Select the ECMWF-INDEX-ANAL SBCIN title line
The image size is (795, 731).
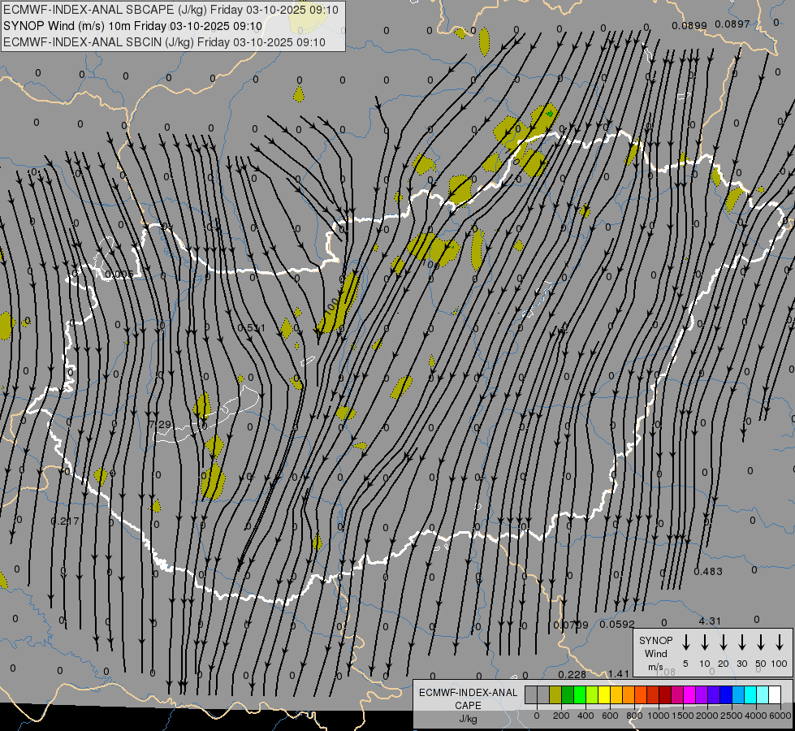(165, 41)
